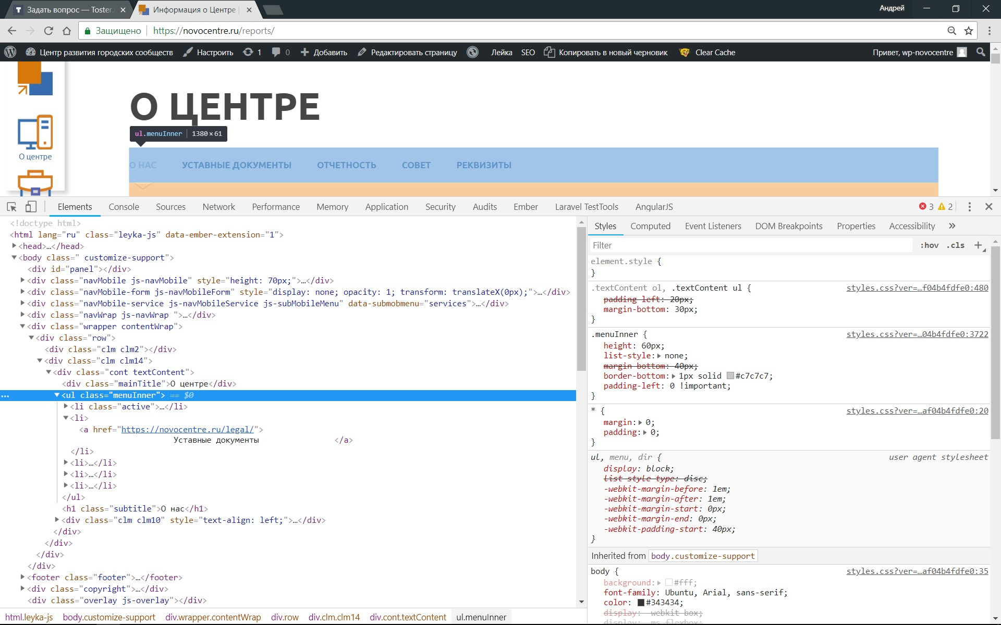Click Редактировать страницу in admin bar
This screenshot has height=625, width=1001.
407,52
